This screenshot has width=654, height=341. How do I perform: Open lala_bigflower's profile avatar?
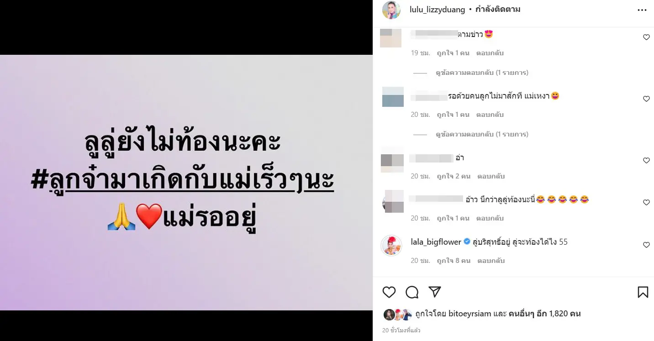[x=391, y=246]
